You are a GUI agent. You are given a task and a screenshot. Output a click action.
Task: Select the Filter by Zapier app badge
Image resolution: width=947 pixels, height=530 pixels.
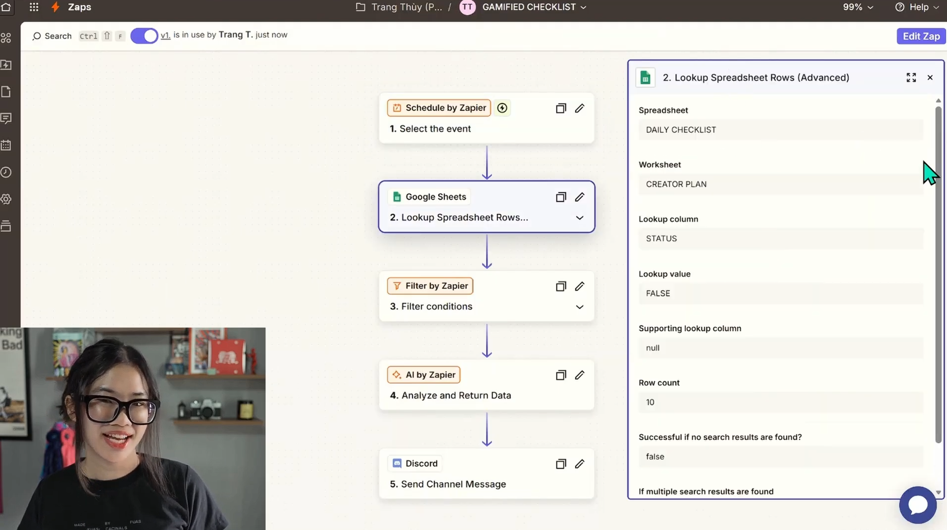pos(430,286)
